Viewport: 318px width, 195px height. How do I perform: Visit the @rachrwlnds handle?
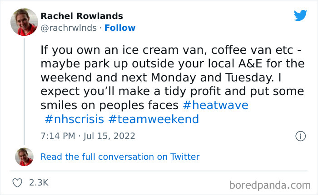coord(69,28)
